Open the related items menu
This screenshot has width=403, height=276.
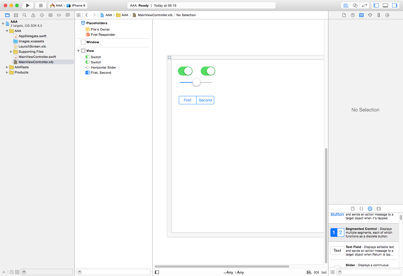pos(78,15)
